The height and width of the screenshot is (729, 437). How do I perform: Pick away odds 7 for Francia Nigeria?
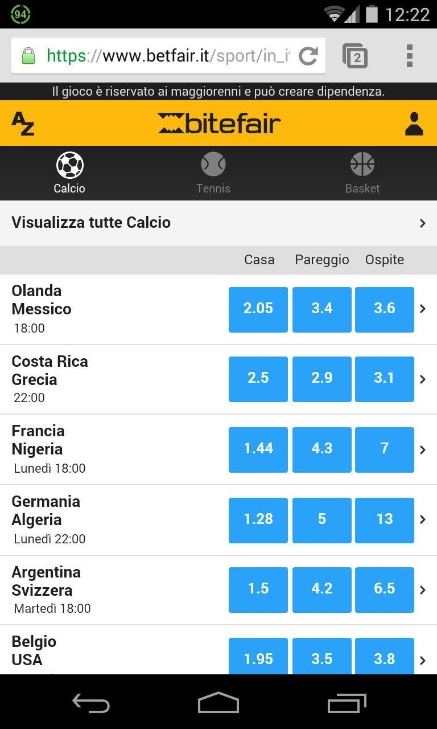click(385, 450)
